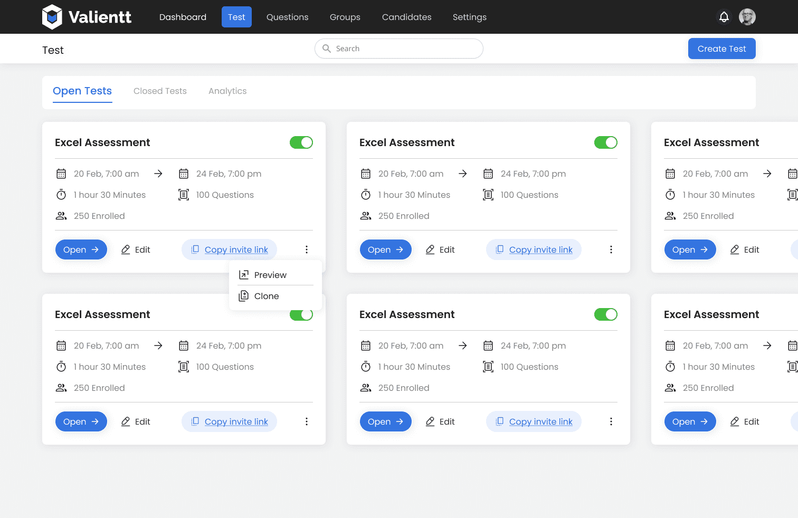Click the start-date calendar icon on the top-left card
The height and width of the screenshot is (518, 798).
click(61, 174)
